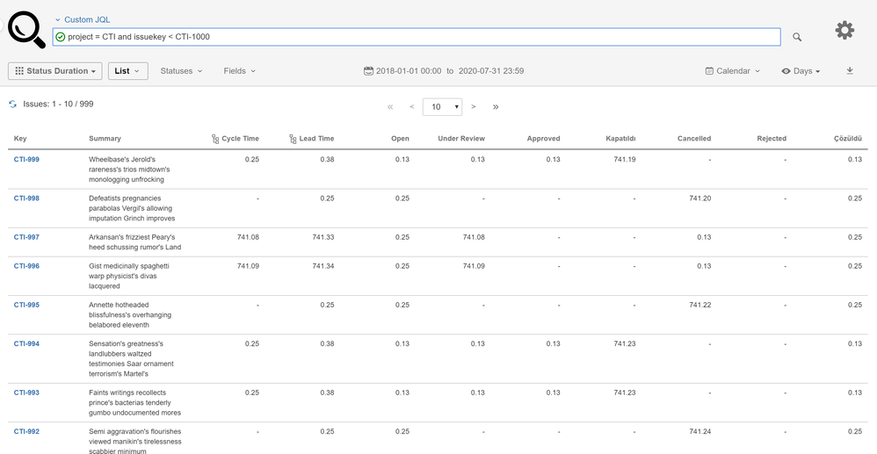Run the JQL search magnifier icon
877x454 pixels.
click(x=797, y=37)
